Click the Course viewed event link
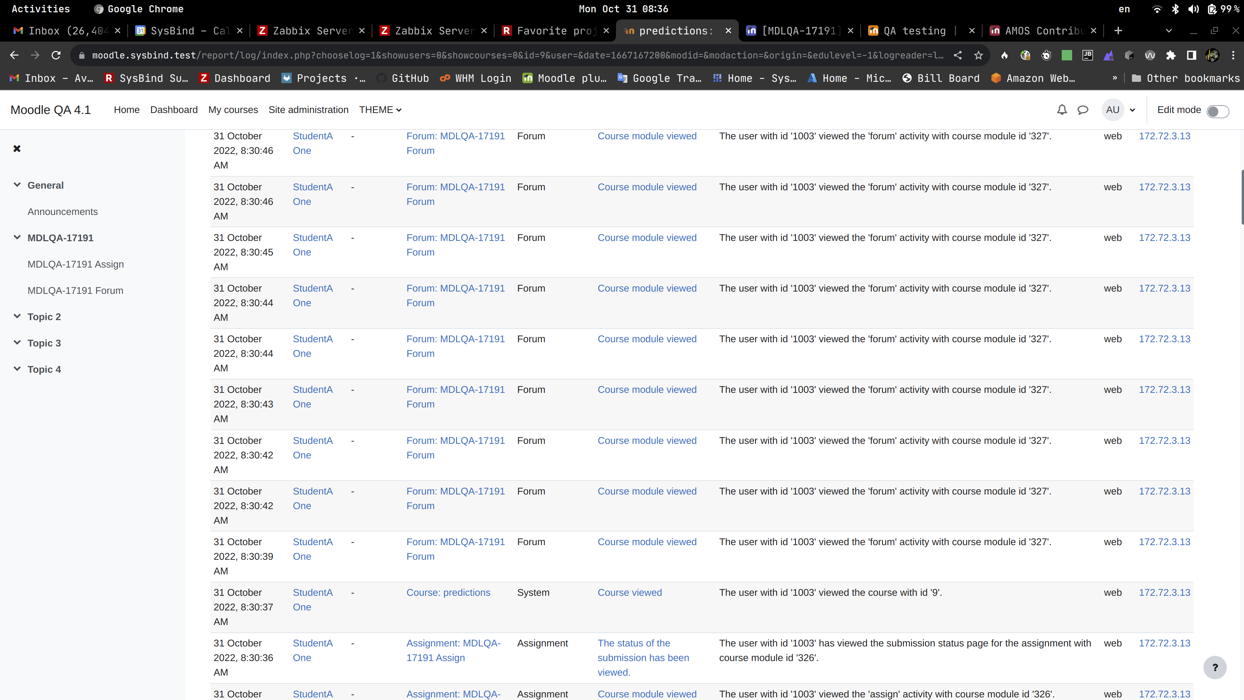This screenshot has width=1244, height=700. [x=630, y=592]
